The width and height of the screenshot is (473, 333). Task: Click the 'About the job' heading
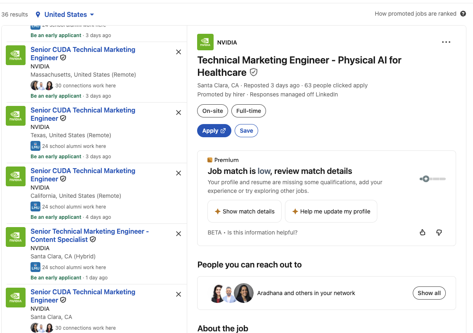pyautogui.click(x=223, y=328)
